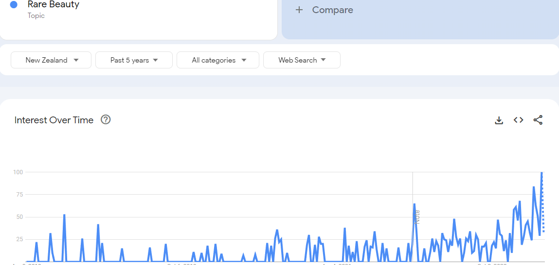The width and height of the screenshot is (559, 265).
Task: Download the Interest Over Time data as CSV
Action: (x=499, y=120)
